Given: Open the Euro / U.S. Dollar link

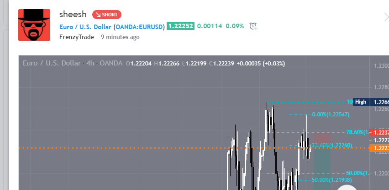Looking at the screenshot, I should (85, 26).
